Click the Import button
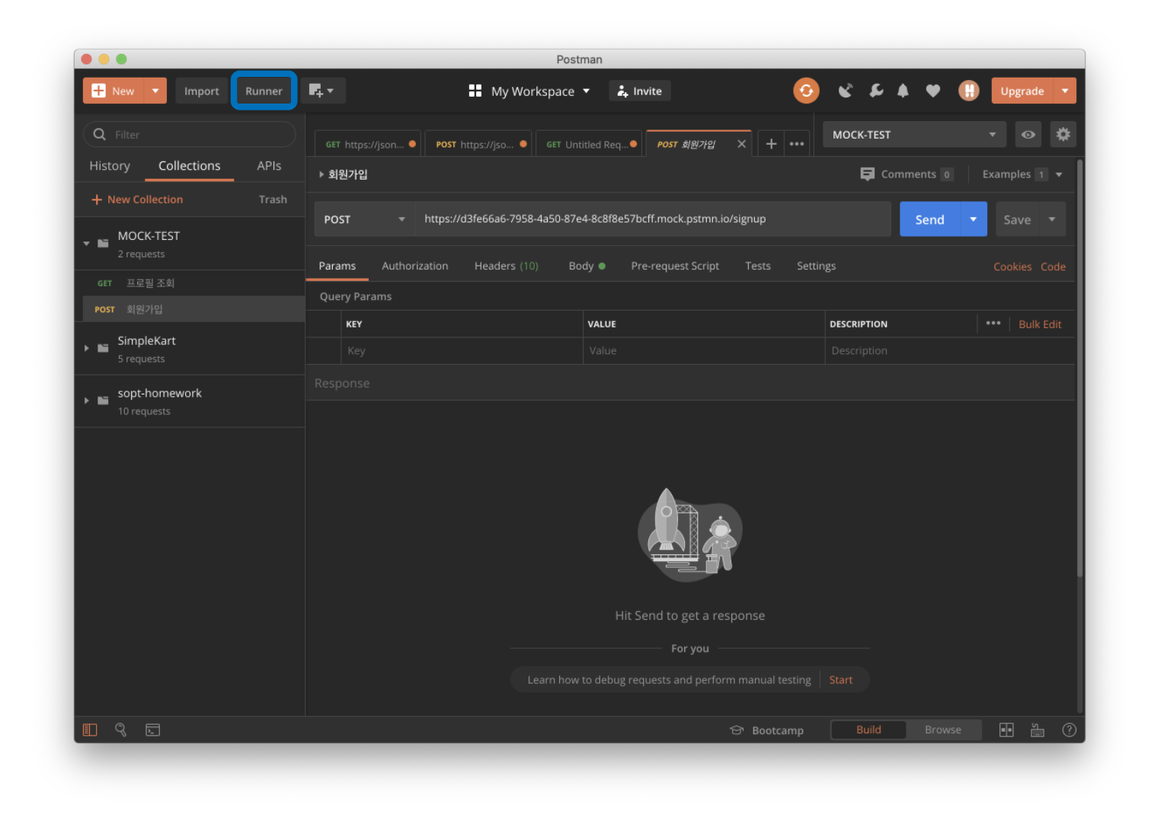Screen dimensions: 1164x830 pos(201,91)
